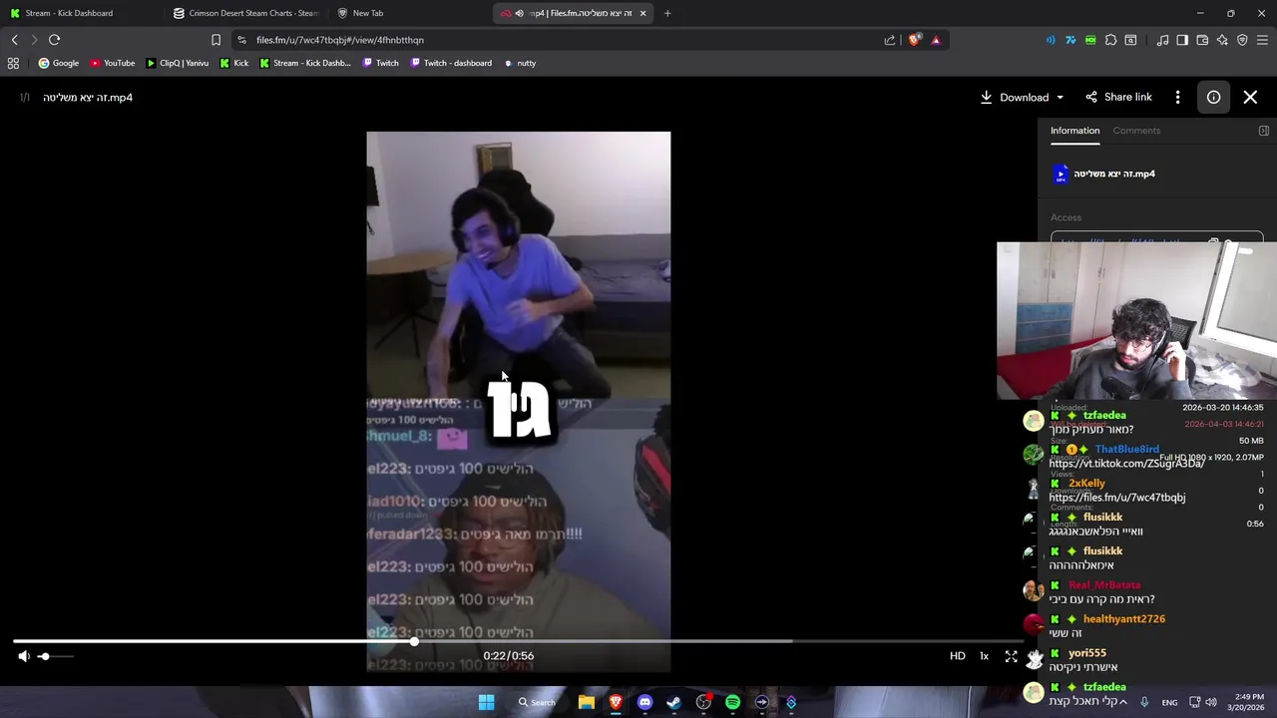Open the Windows Start menu

tap(486, 702)
